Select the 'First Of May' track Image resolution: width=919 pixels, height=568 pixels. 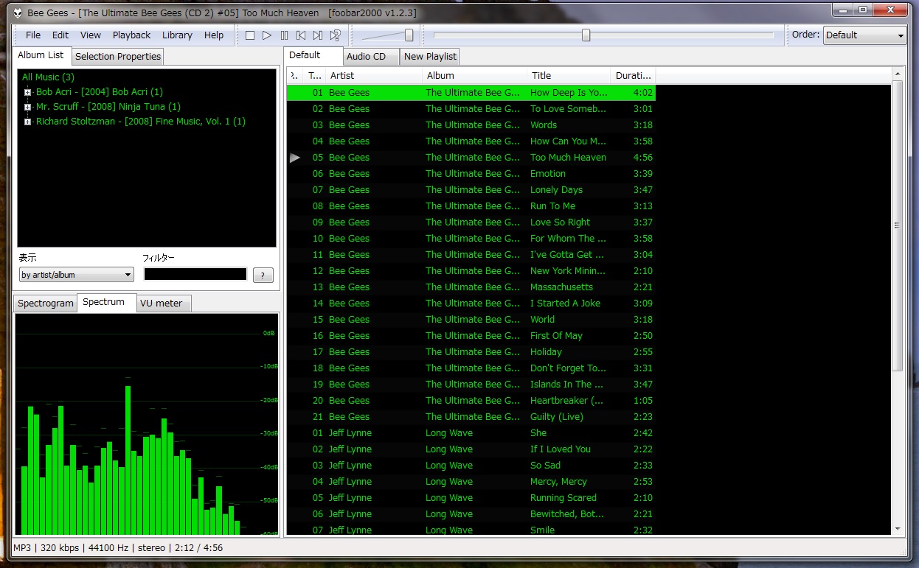pos(471,336)
